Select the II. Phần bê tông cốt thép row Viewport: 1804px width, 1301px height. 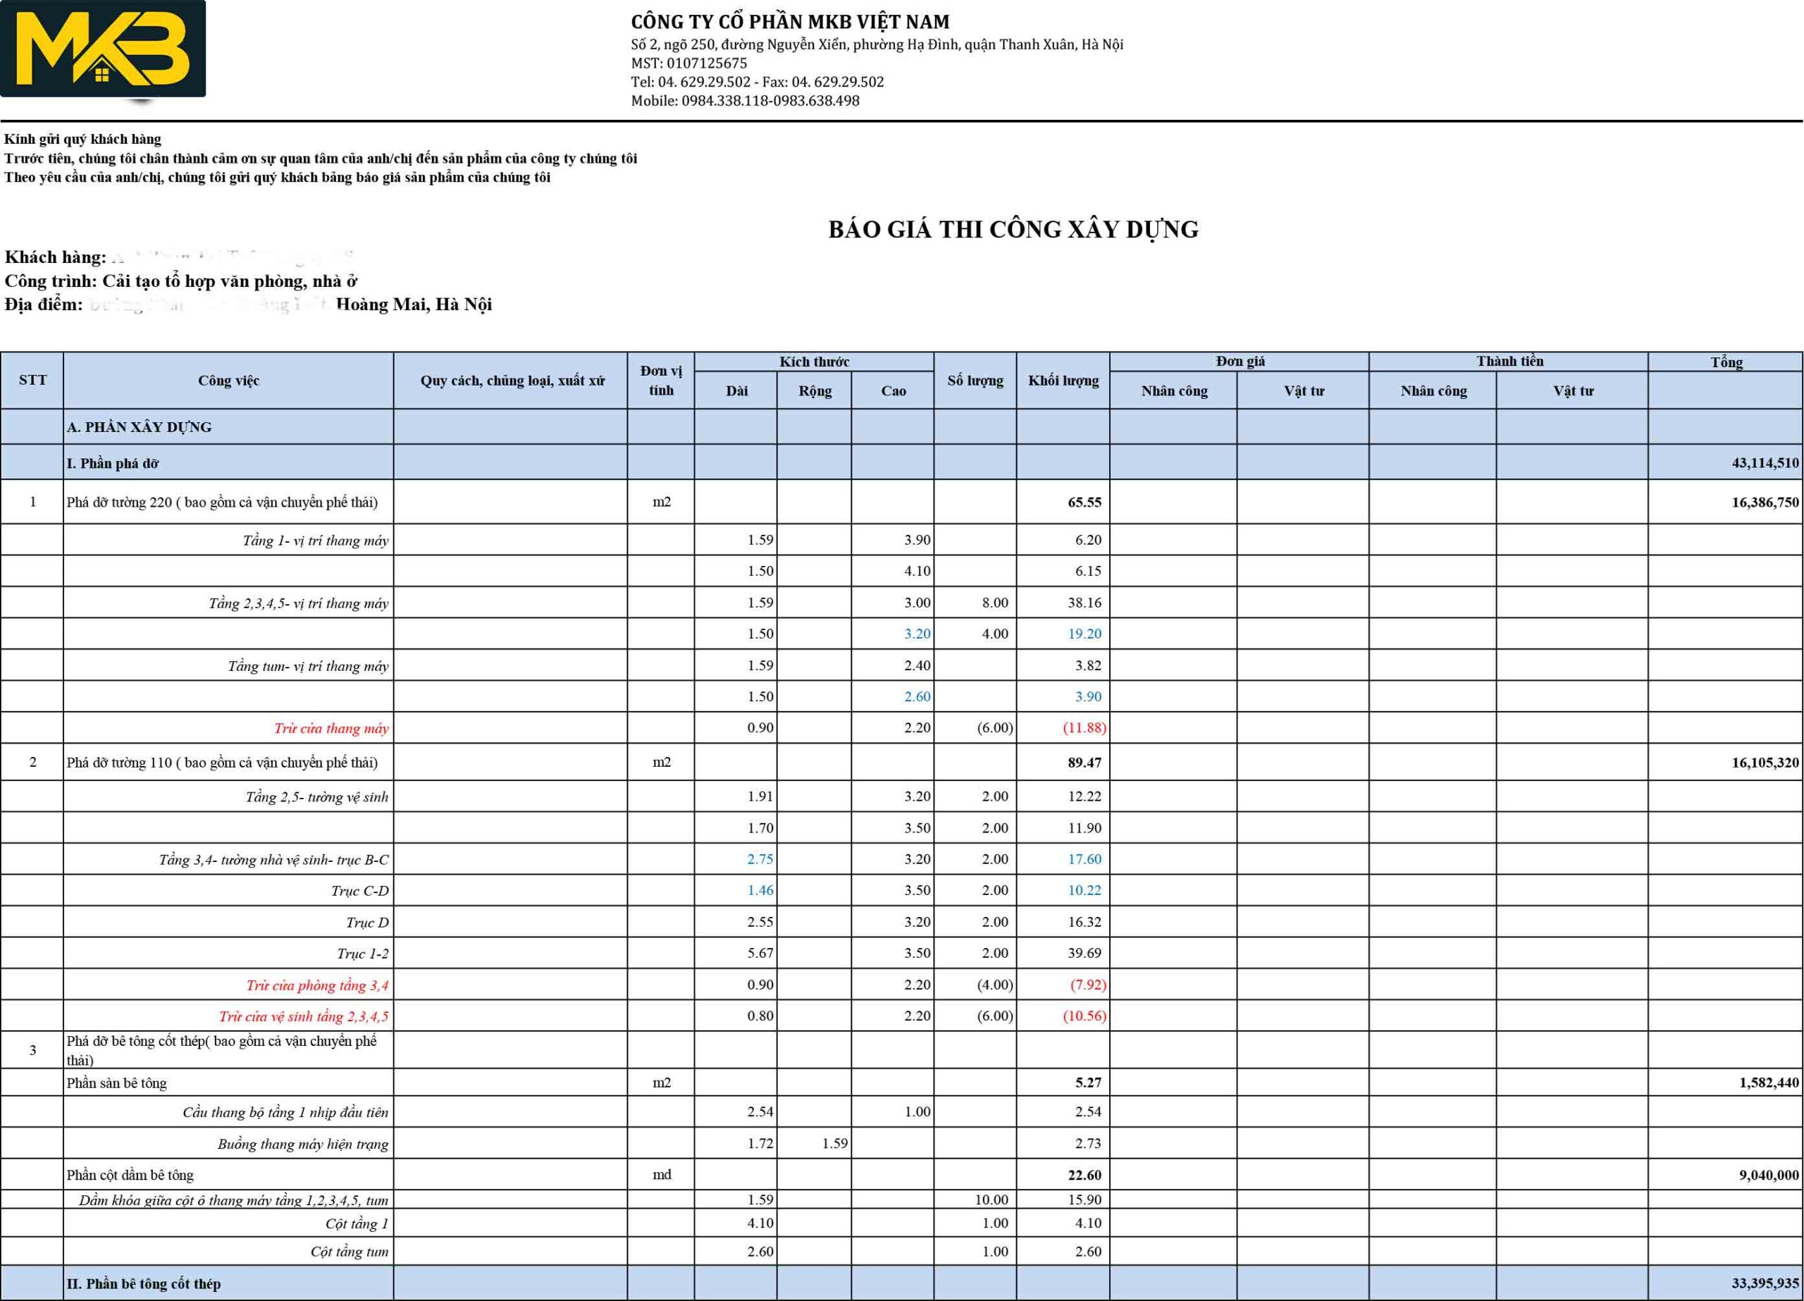[x=144, y=1283]
